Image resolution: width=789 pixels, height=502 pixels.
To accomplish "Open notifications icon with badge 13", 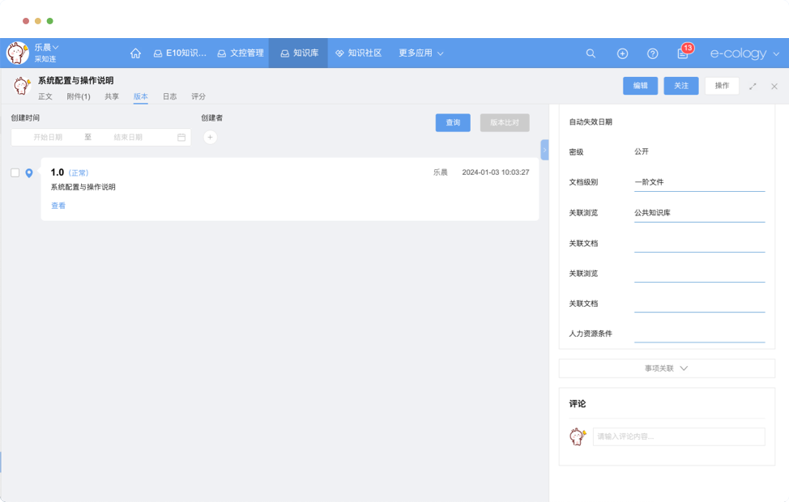I will 683,53.
